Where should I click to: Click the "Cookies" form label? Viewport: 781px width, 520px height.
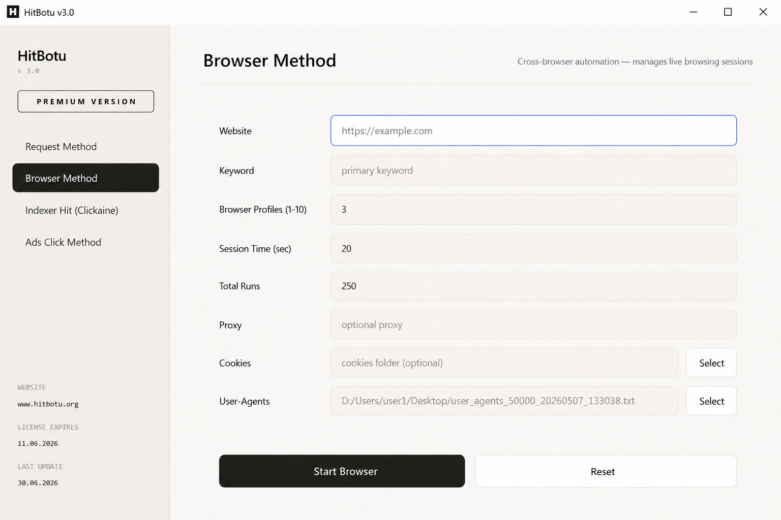click(x=235, y=363)
